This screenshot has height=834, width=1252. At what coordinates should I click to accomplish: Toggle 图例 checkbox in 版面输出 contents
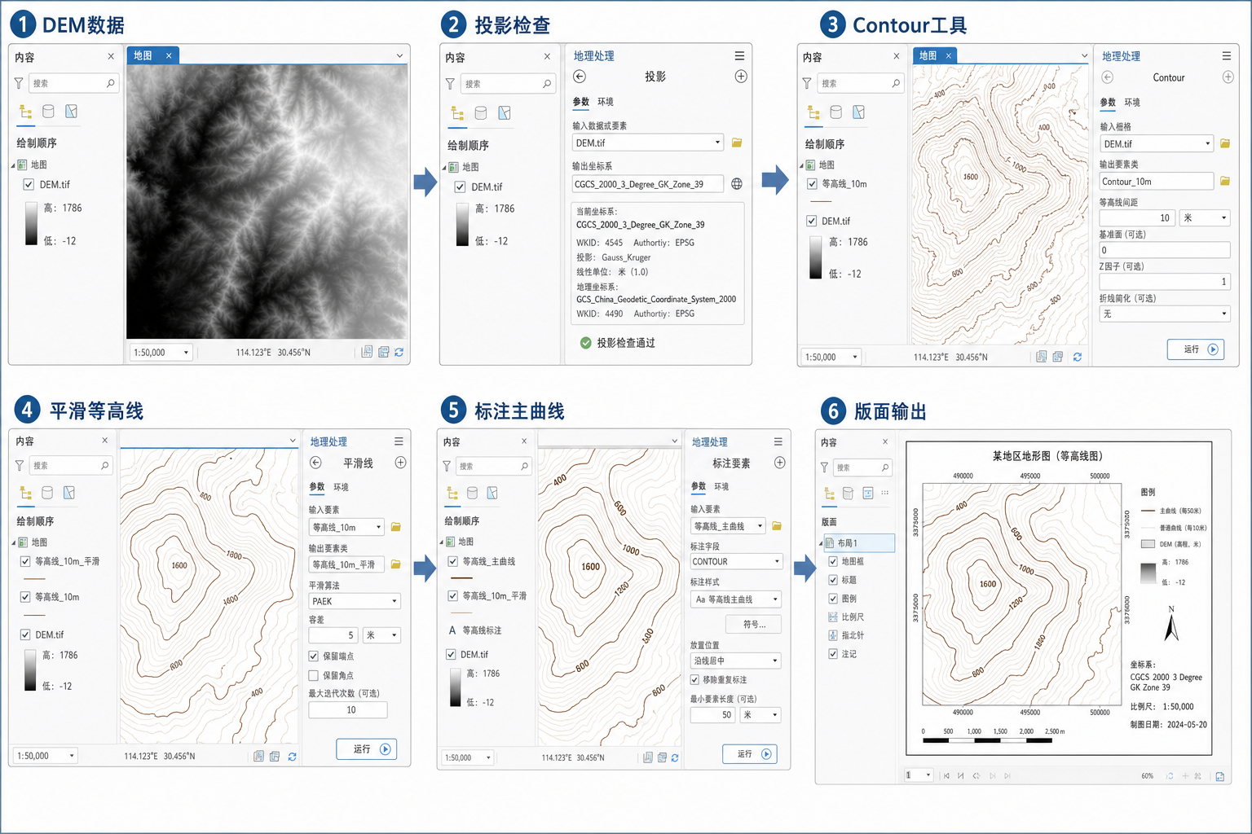[833, 599]
